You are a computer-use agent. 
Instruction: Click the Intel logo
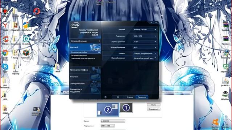[75, 25]
